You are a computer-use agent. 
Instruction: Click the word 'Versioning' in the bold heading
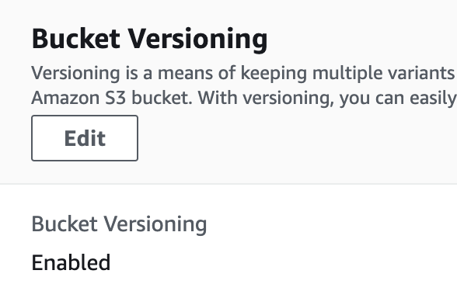click(198, 40)
